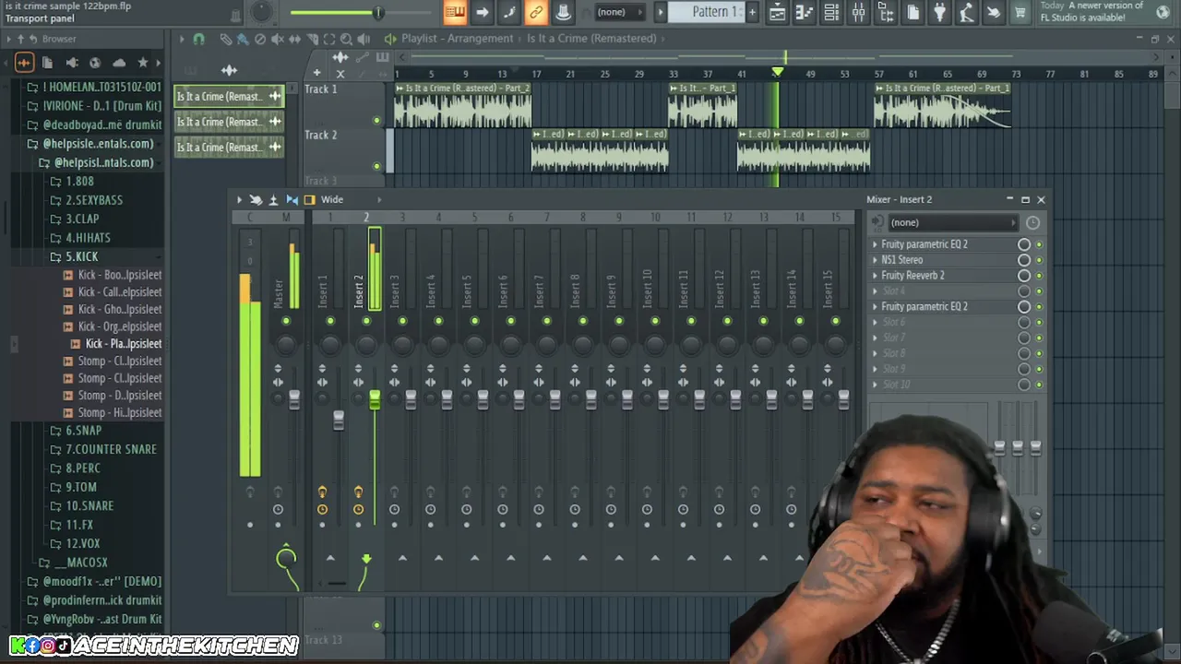Open the Mixer Wide layout menu
This screenshot has height=664, width=1181.
[x=332, y=199]
